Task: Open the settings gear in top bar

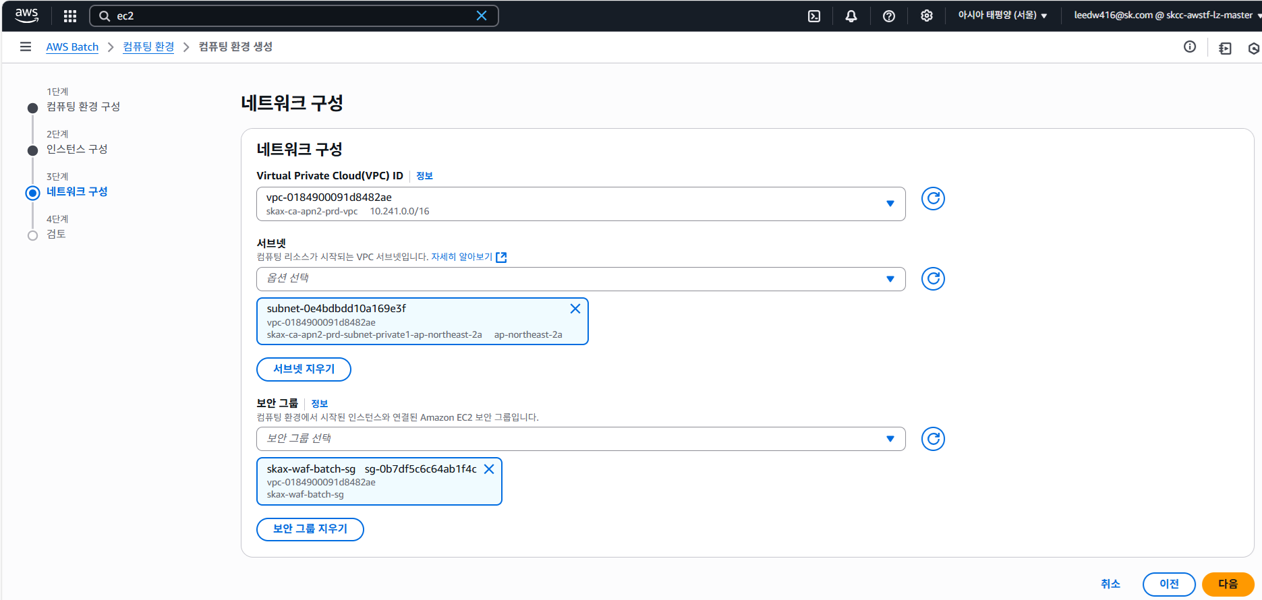Action: click(x=927, y=16)
